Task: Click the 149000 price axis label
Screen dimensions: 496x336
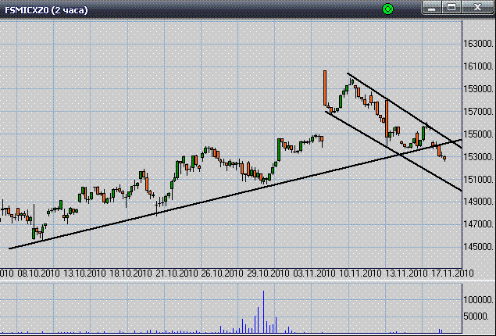Action: (478, 202)
